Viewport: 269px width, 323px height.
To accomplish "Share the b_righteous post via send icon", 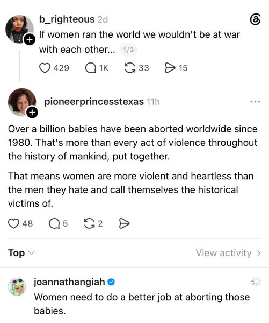I will click(170, 68).
